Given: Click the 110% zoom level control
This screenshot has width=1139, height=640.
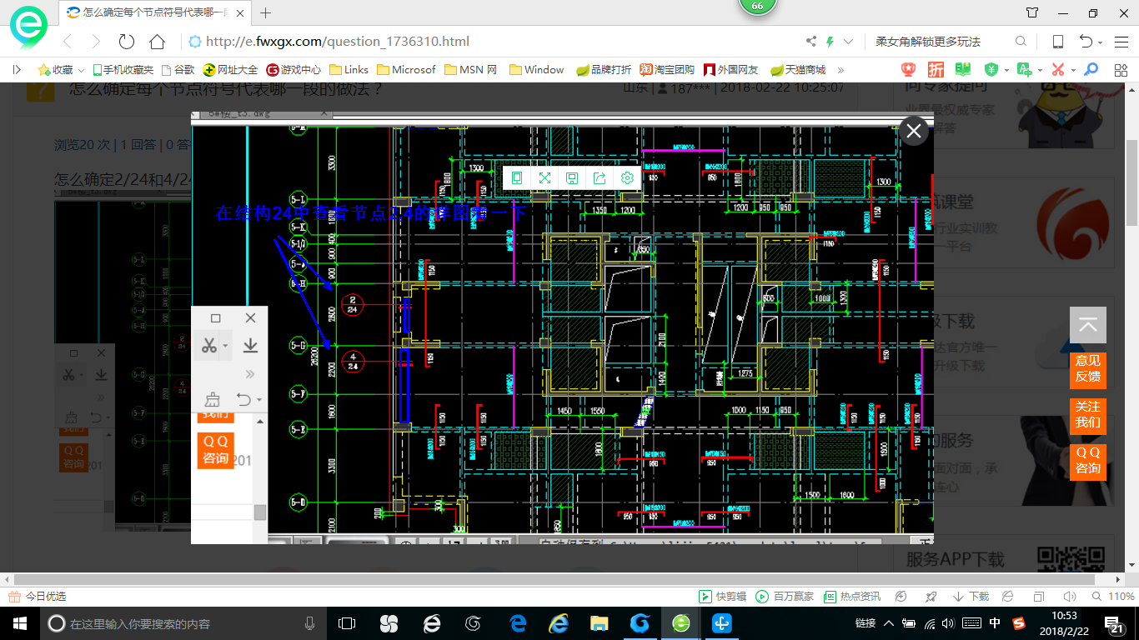Looking at the screenshot, I should [1112, 597].
